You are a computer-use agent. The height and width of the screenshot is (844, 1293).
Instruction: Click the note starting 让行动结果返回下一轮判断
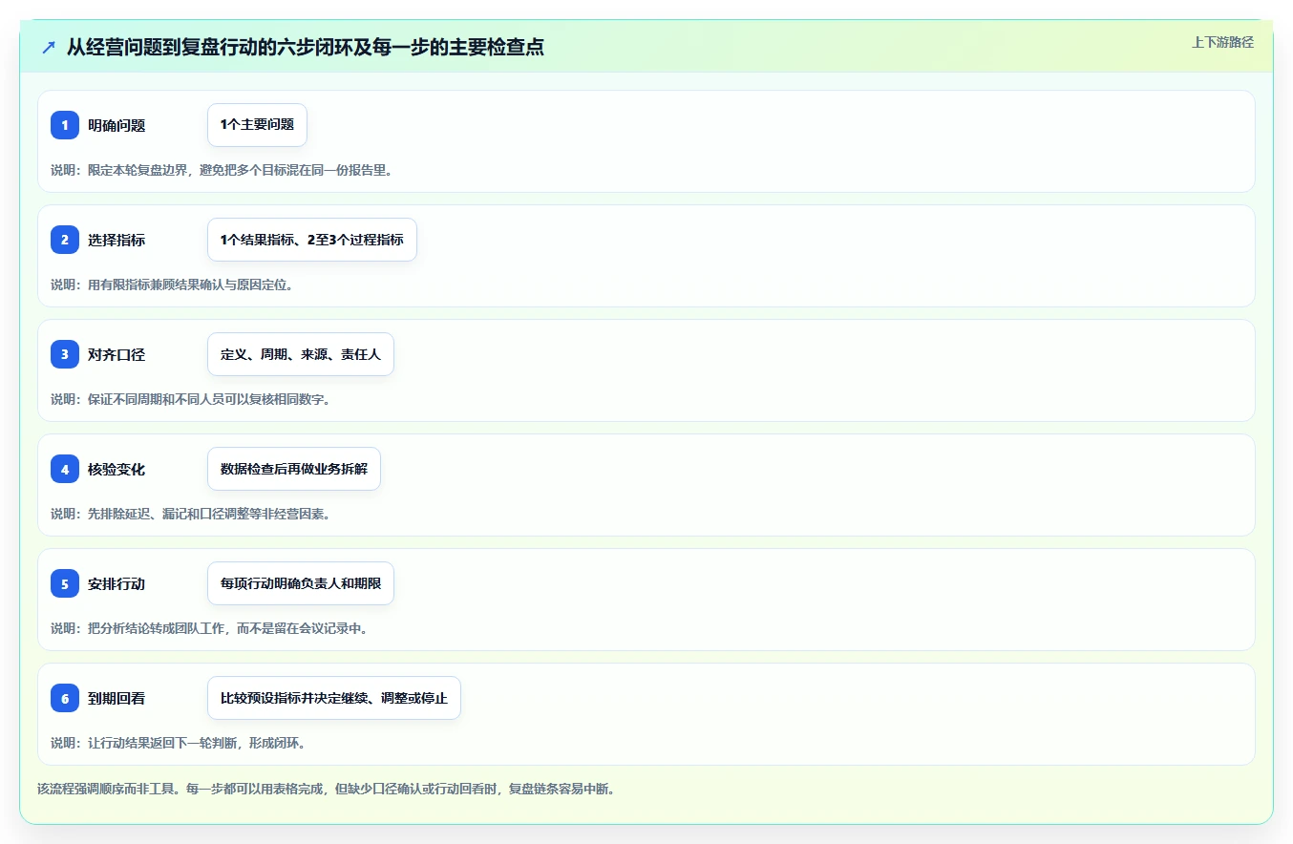pyautogui.click(x=178, y=743)
